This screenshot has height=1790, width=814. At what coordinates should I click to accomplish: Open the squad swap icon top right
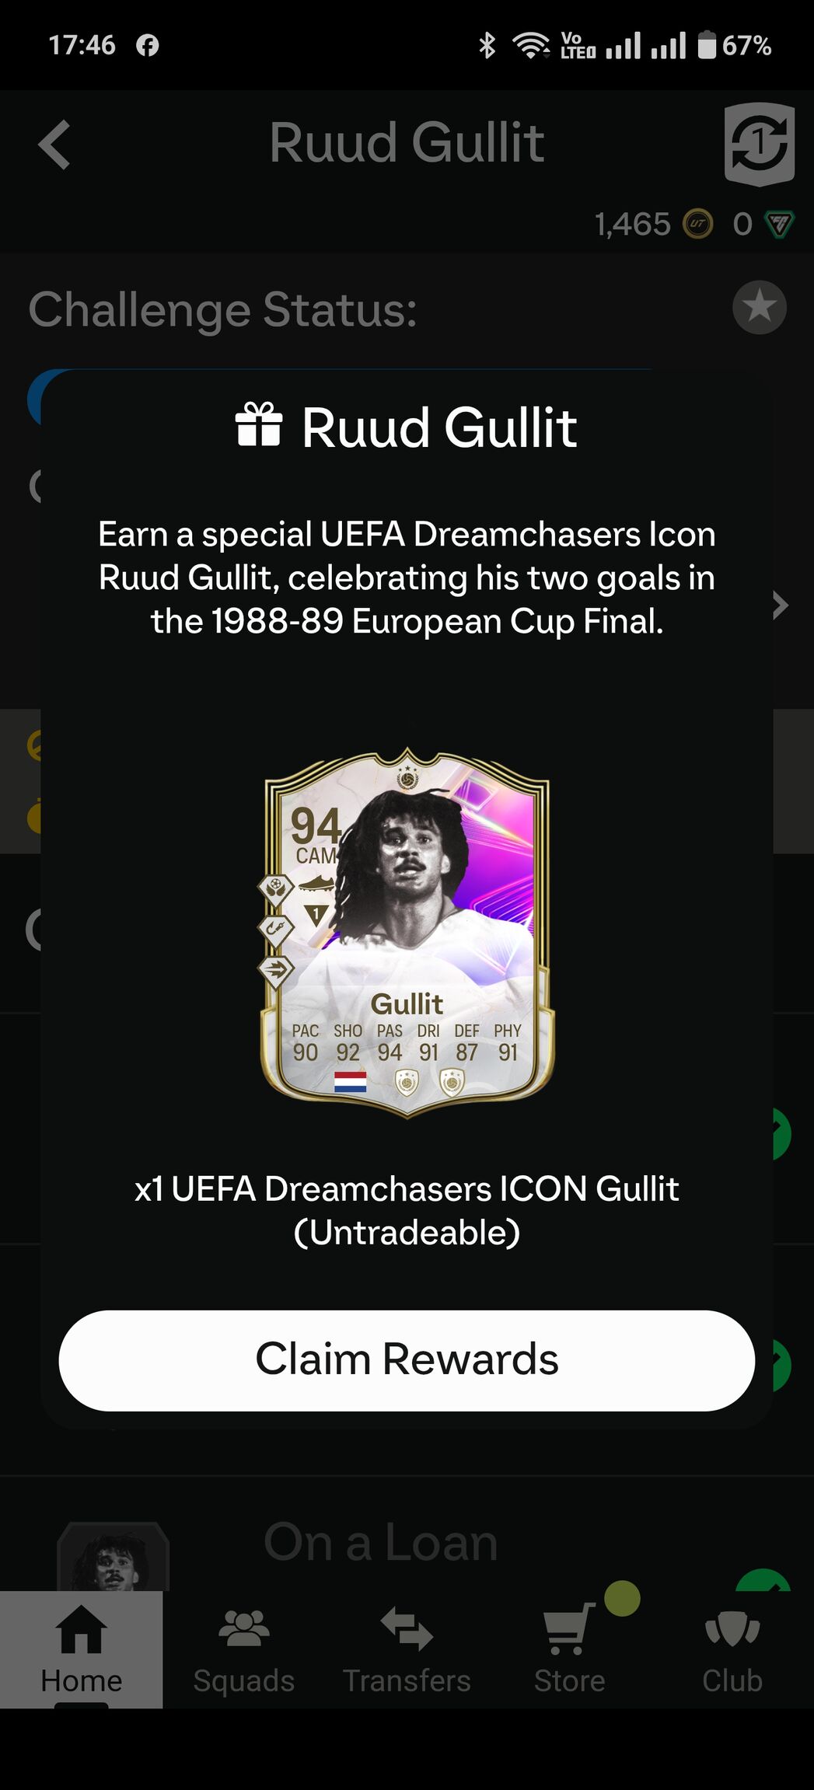click(759, 144)
